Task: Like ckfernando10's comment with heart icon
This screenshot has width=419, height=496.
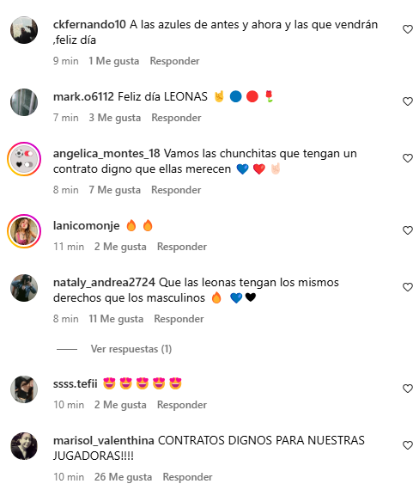Action: point(408,29)
